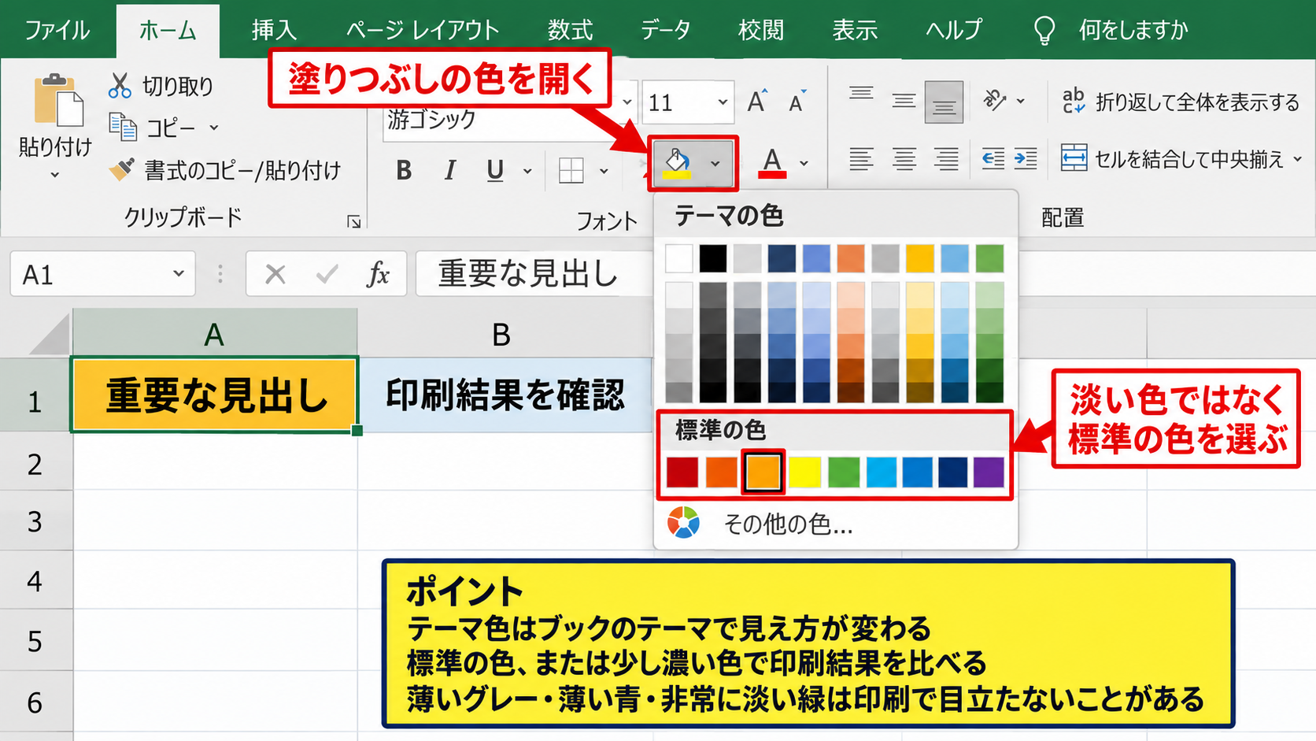Pick the red standard color swatch
The image size is (1316, 741).
[x=682, y=472]
